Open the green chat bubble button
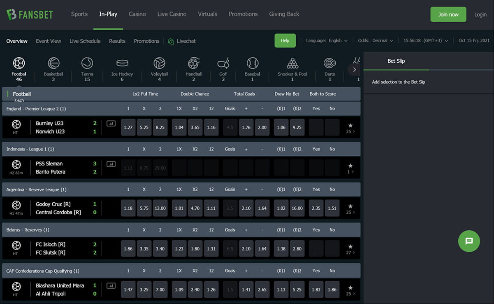The height and width of the screenshot is (304, 494). point(469,241)
